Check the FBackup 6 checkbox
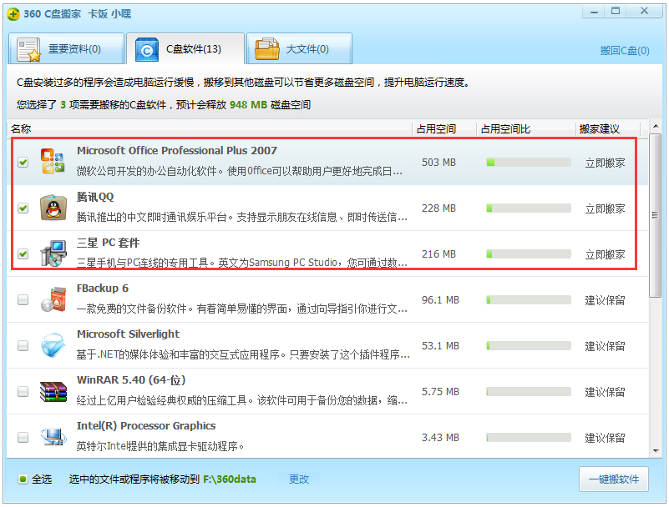The height and width of the screenshot is (507, 669). click(23, 300)
